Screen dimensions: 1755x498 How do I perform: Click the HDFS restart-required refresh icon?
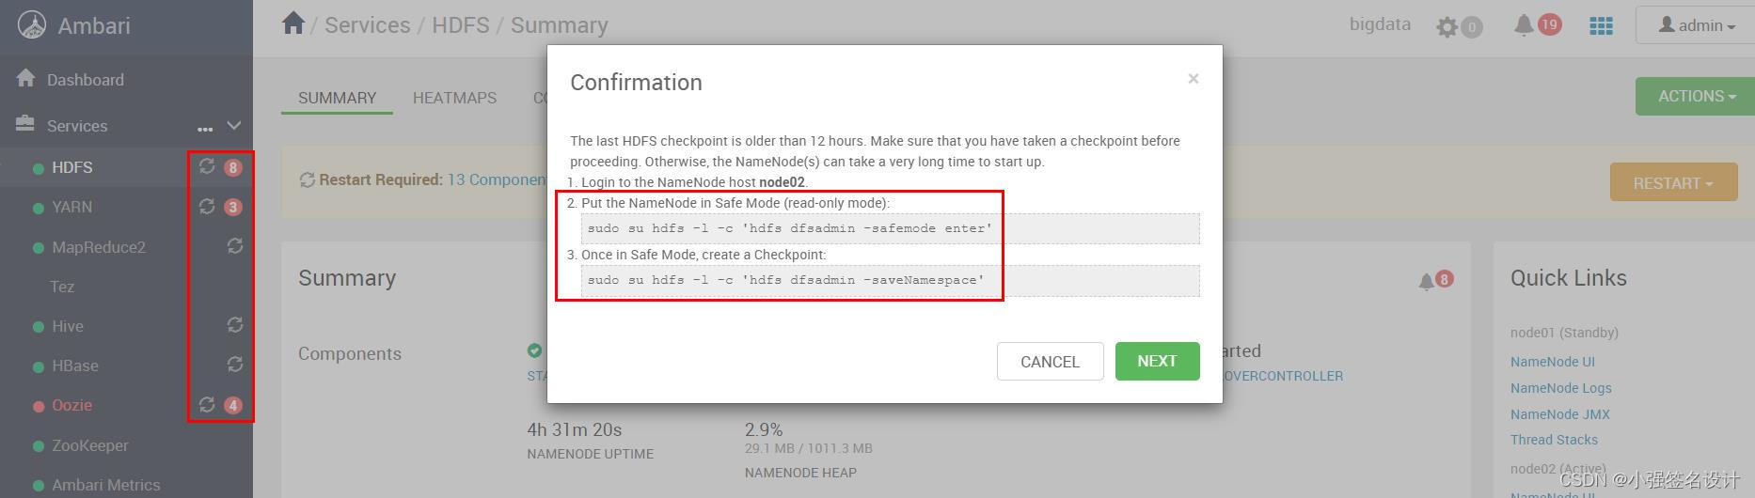click(x=207, y=166)
